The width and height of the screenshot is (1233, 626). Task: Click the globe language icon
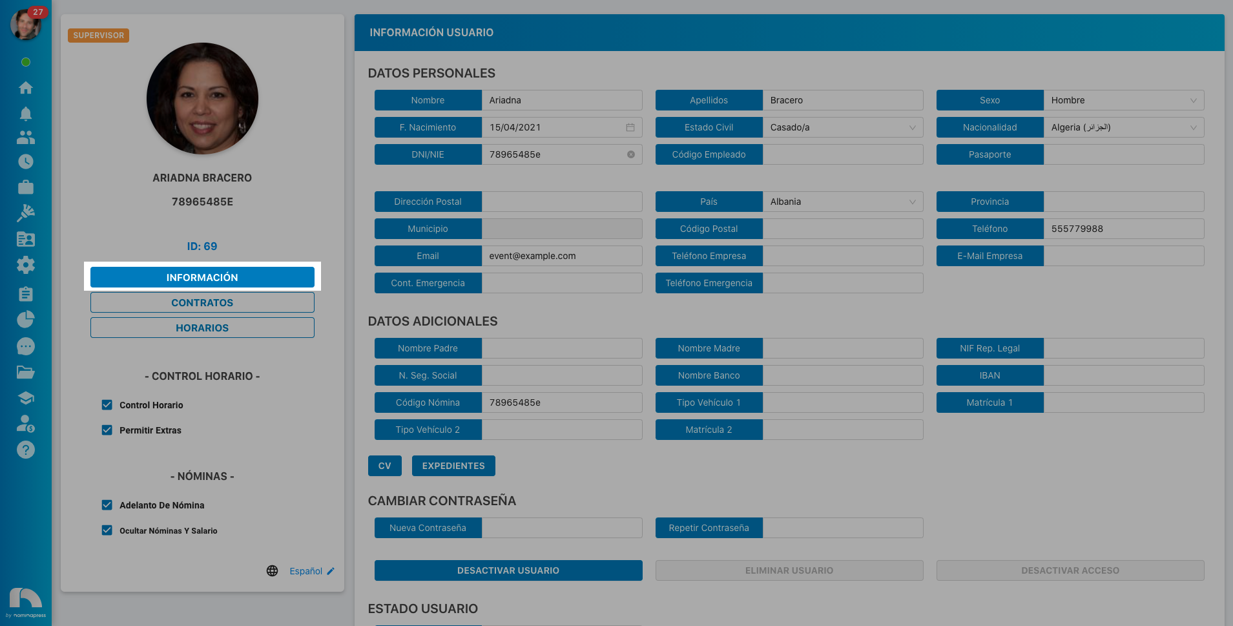(273, 571)
